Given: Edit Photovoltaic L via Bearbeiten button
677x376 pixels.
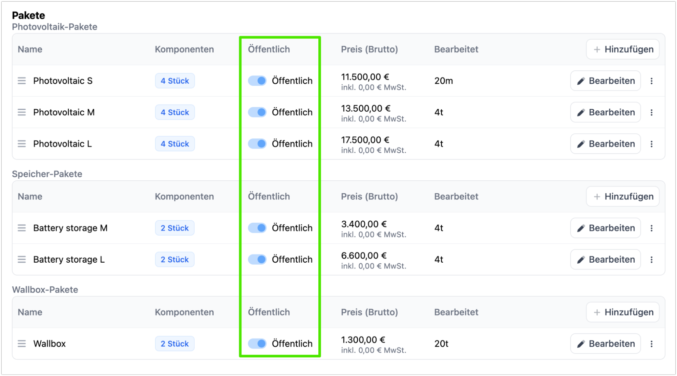Looking at the screenshot, I should click(x=605, y=144).
